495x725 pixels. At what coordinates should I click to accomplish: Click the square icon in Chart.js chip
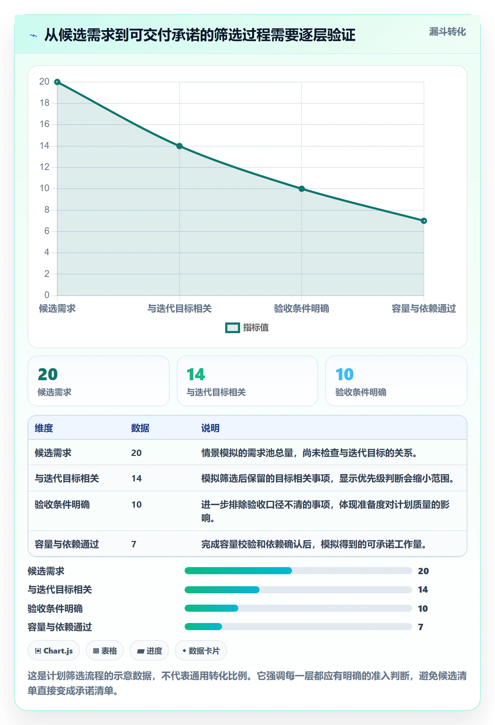[38, 651]
